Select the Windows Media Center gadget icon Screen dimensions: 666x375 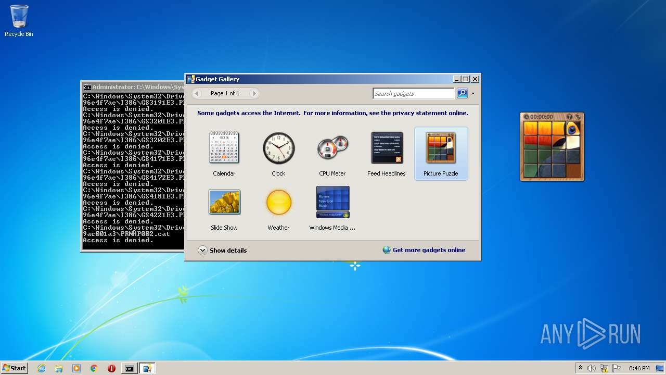[332, 202]
